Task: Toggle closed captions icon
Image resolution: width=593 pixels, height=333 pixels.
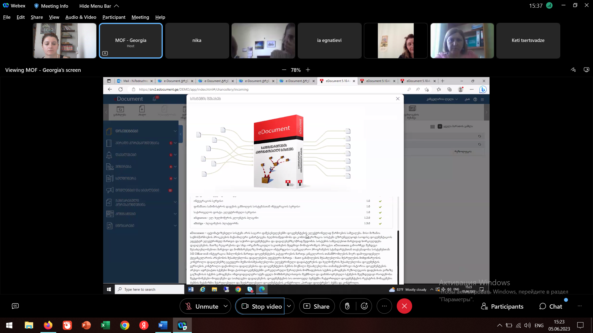Action: pos(15,306)
